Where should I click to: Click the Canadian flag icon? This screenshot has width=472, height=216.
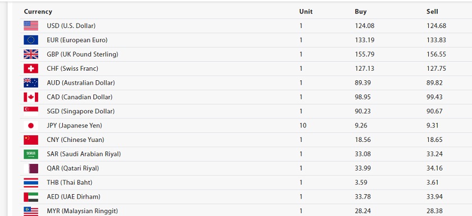31,97
